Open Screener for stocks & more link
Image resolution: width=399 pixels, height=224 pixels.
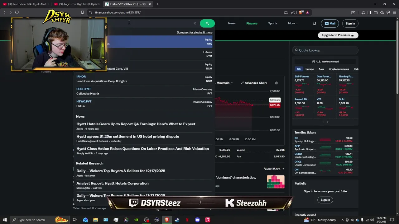point(195,32)
